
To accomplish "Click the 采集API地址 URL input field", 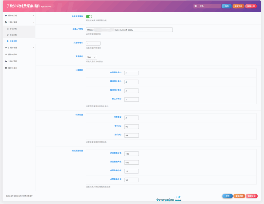I will [x=129, y=30].
